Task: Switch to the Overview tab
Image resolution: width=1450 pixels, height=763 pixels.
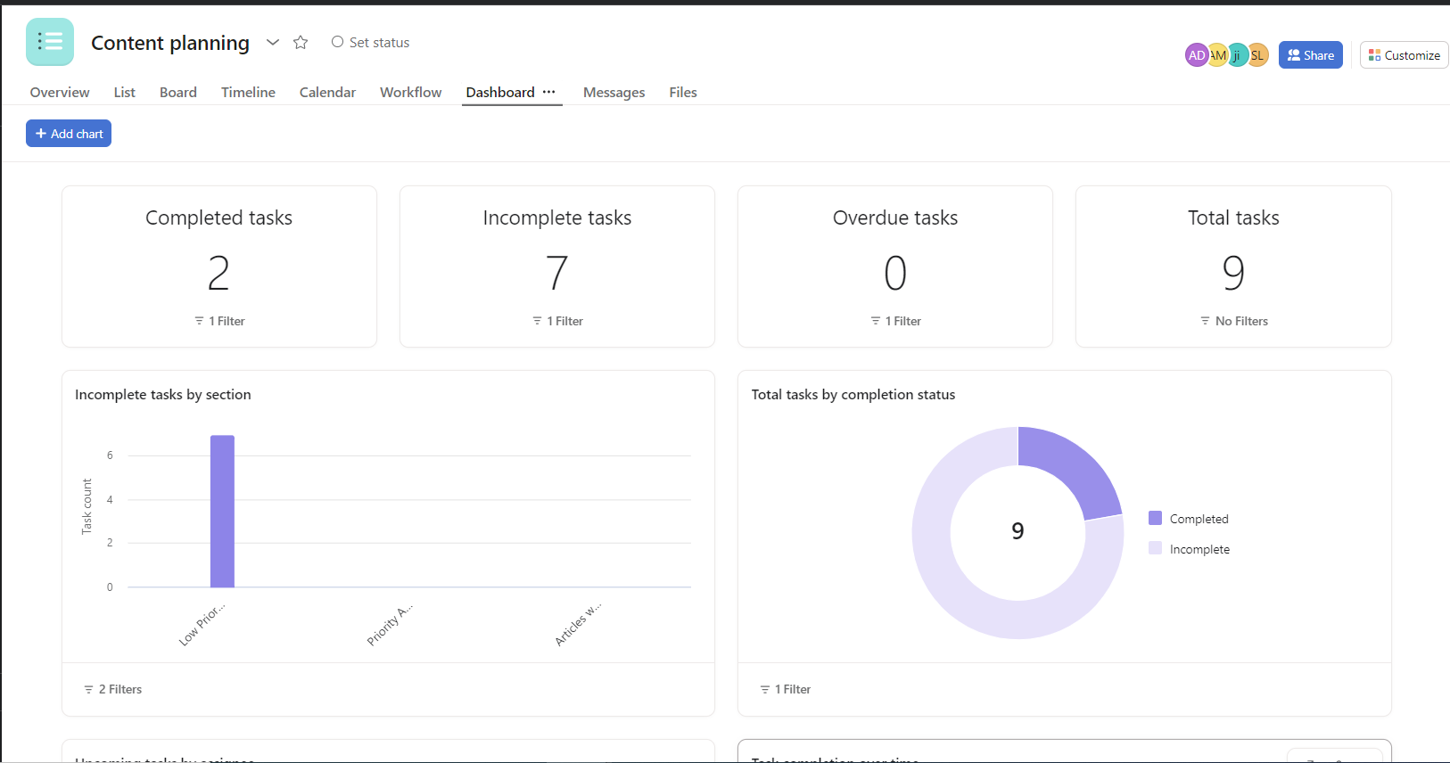Action: tap(60, 93)
